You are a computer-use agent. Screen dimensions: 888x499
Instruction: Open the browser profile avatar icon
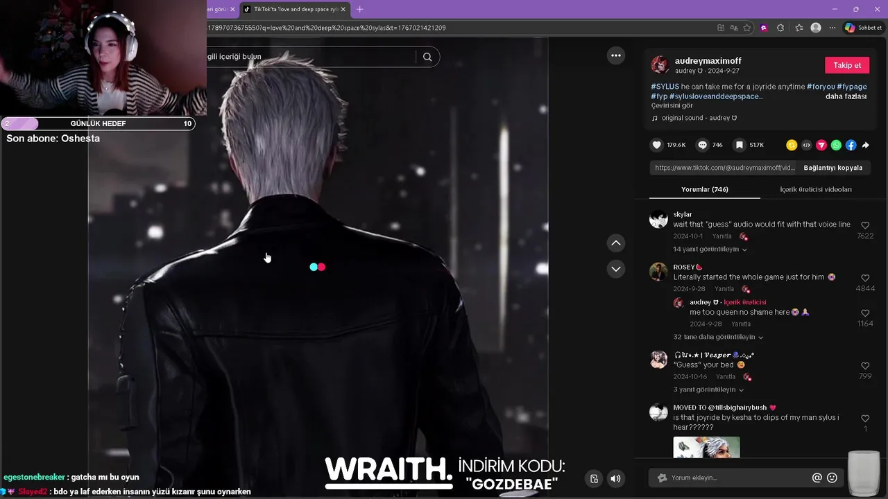pos(816,28)
